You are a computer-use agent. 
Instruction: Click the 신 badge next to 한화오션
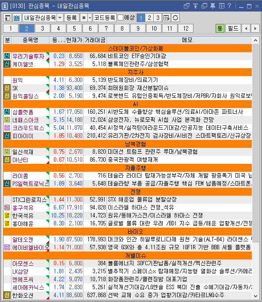(7, 295)
